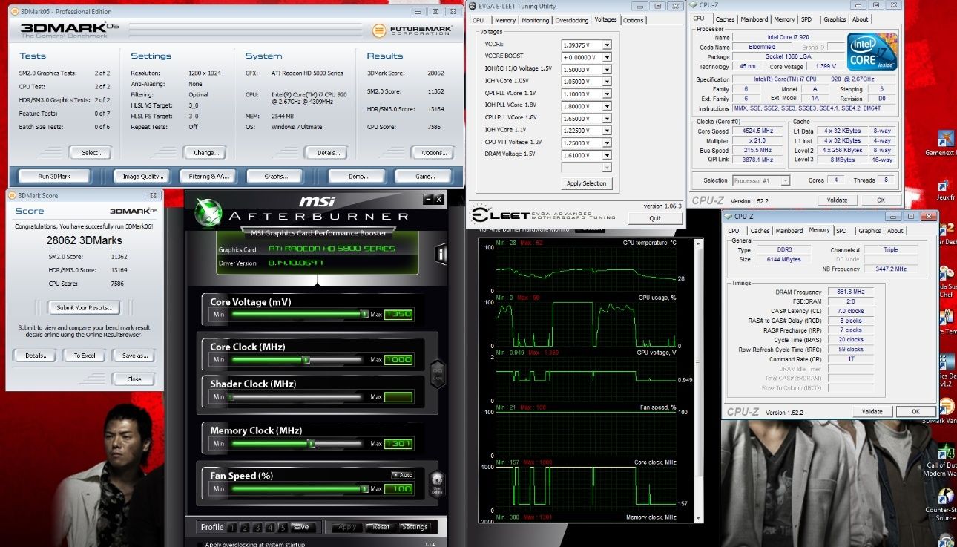Open the Options tab in E-LEET
This screenshot has height=547, width=957.
pyautogui.click(x=634, y=20)
